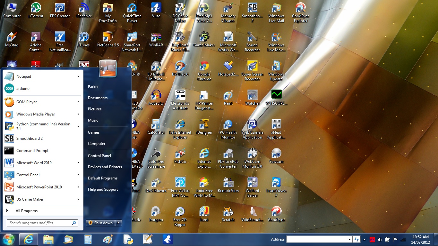Open the Scratch desktop icon
This screenshot has width=438, height=246.
coord(228,214)
